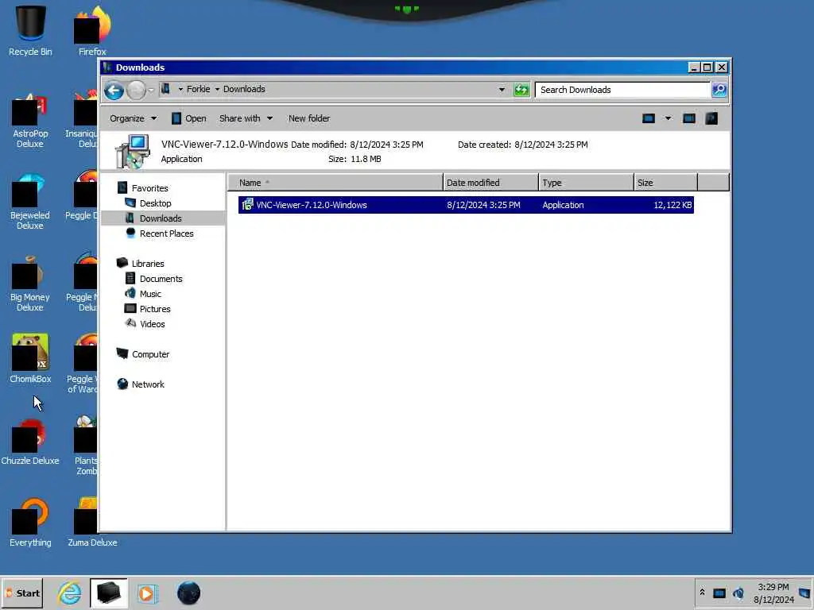
Task: Open the Pictures library
Action: pyautogui.click(x=155, y=309)
